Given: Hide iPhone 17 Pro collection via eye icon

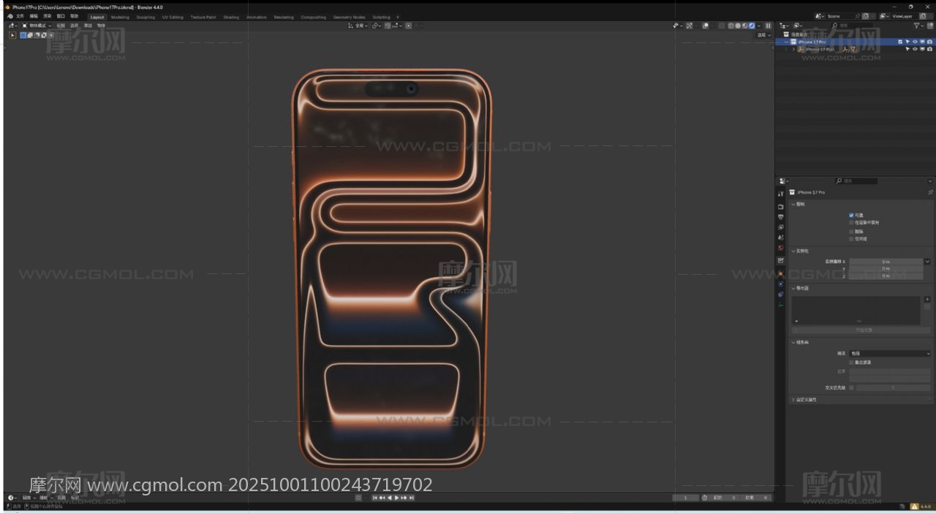Looking at the screenshot, I should tap(914, 42).
